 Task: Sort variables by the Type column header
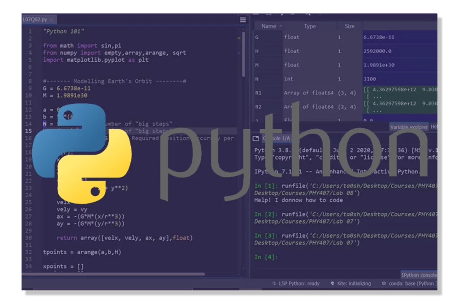[x=310, y=26]
